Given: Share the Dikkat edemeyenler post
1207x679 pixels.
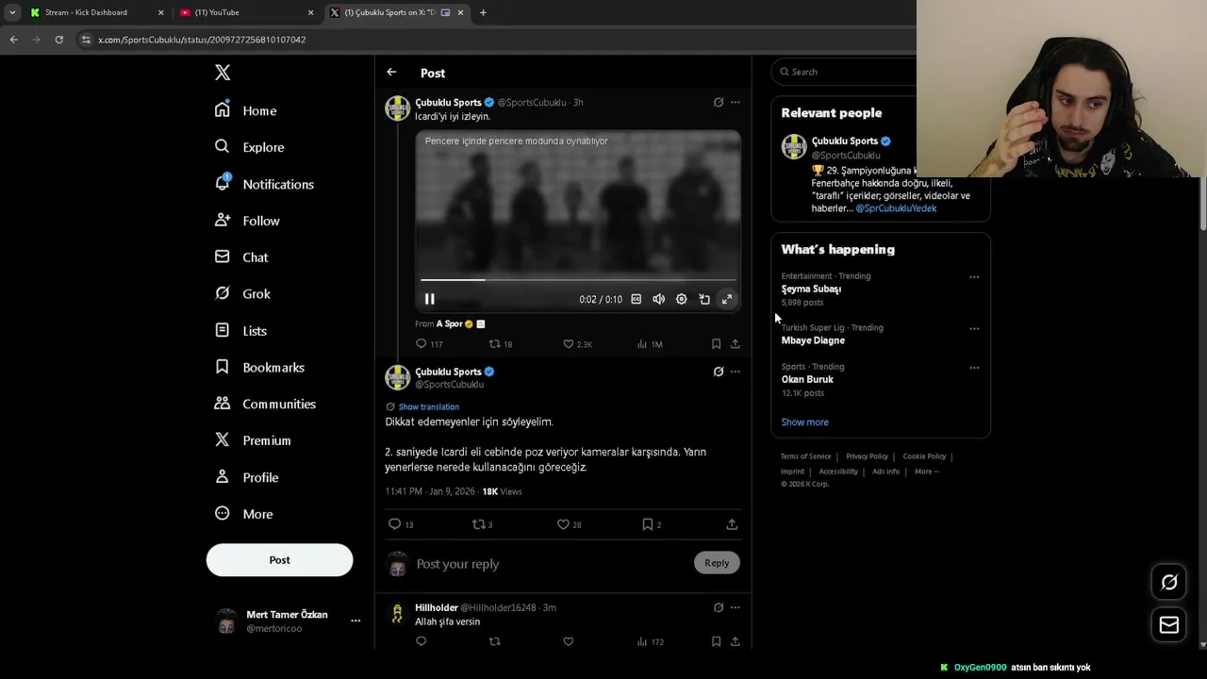Looking at the screenshot, I should (x=732, y=524).
